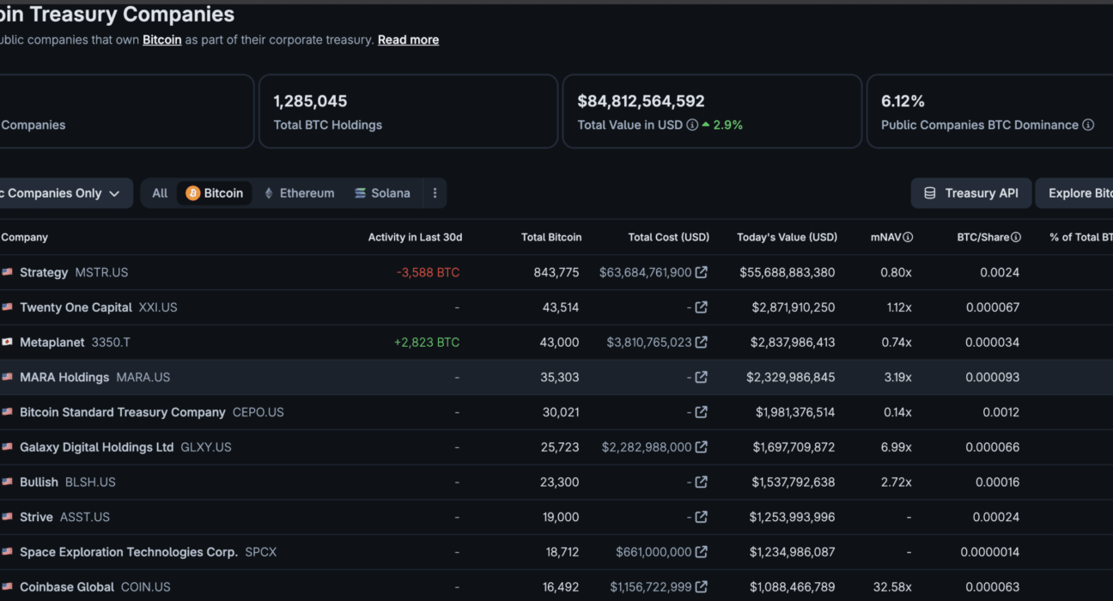Open Metaplanet total cost external link icon
Viewport: 1113px width, 601px height.
702,342
